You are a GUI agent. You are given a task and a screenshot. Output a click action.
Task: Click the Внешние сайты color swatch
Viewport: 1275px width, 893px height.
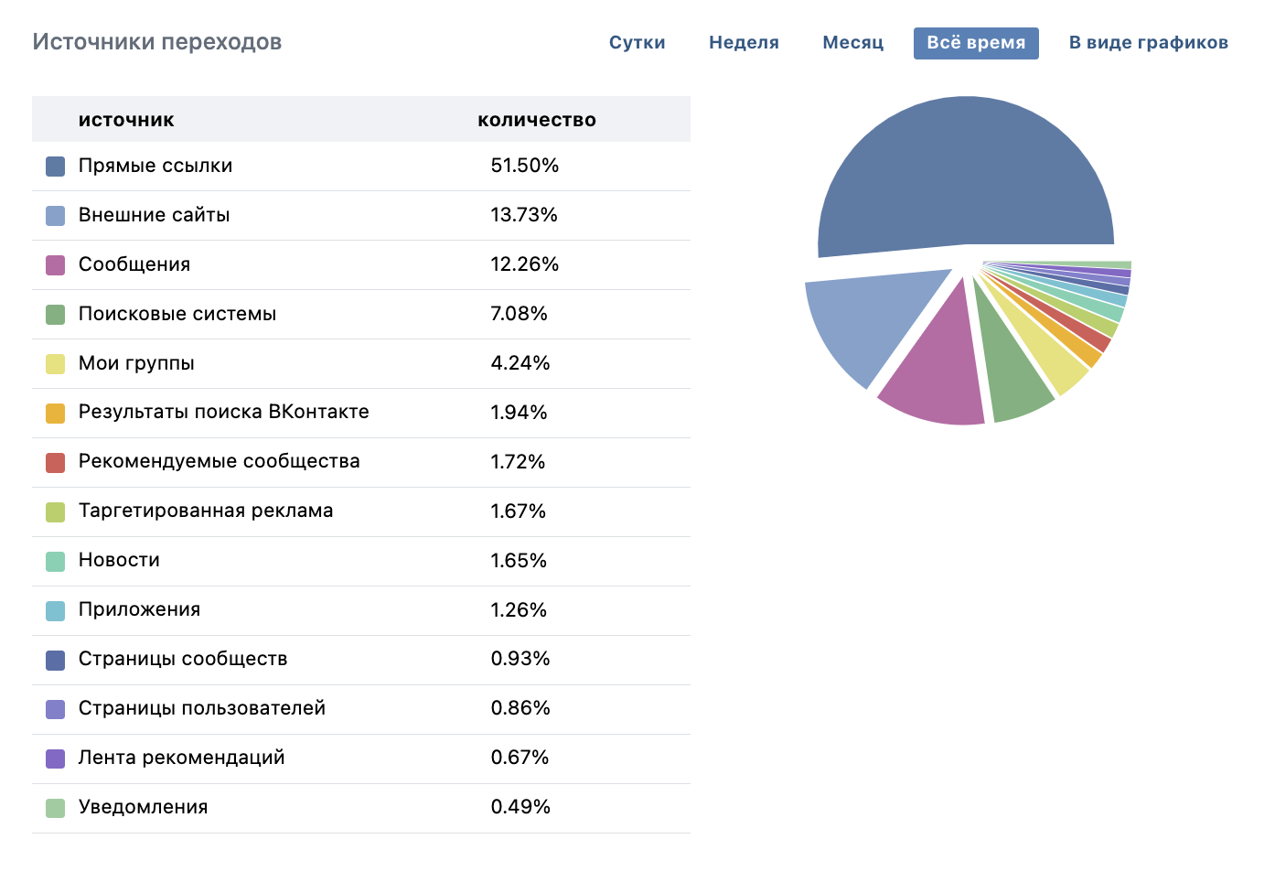56,216
